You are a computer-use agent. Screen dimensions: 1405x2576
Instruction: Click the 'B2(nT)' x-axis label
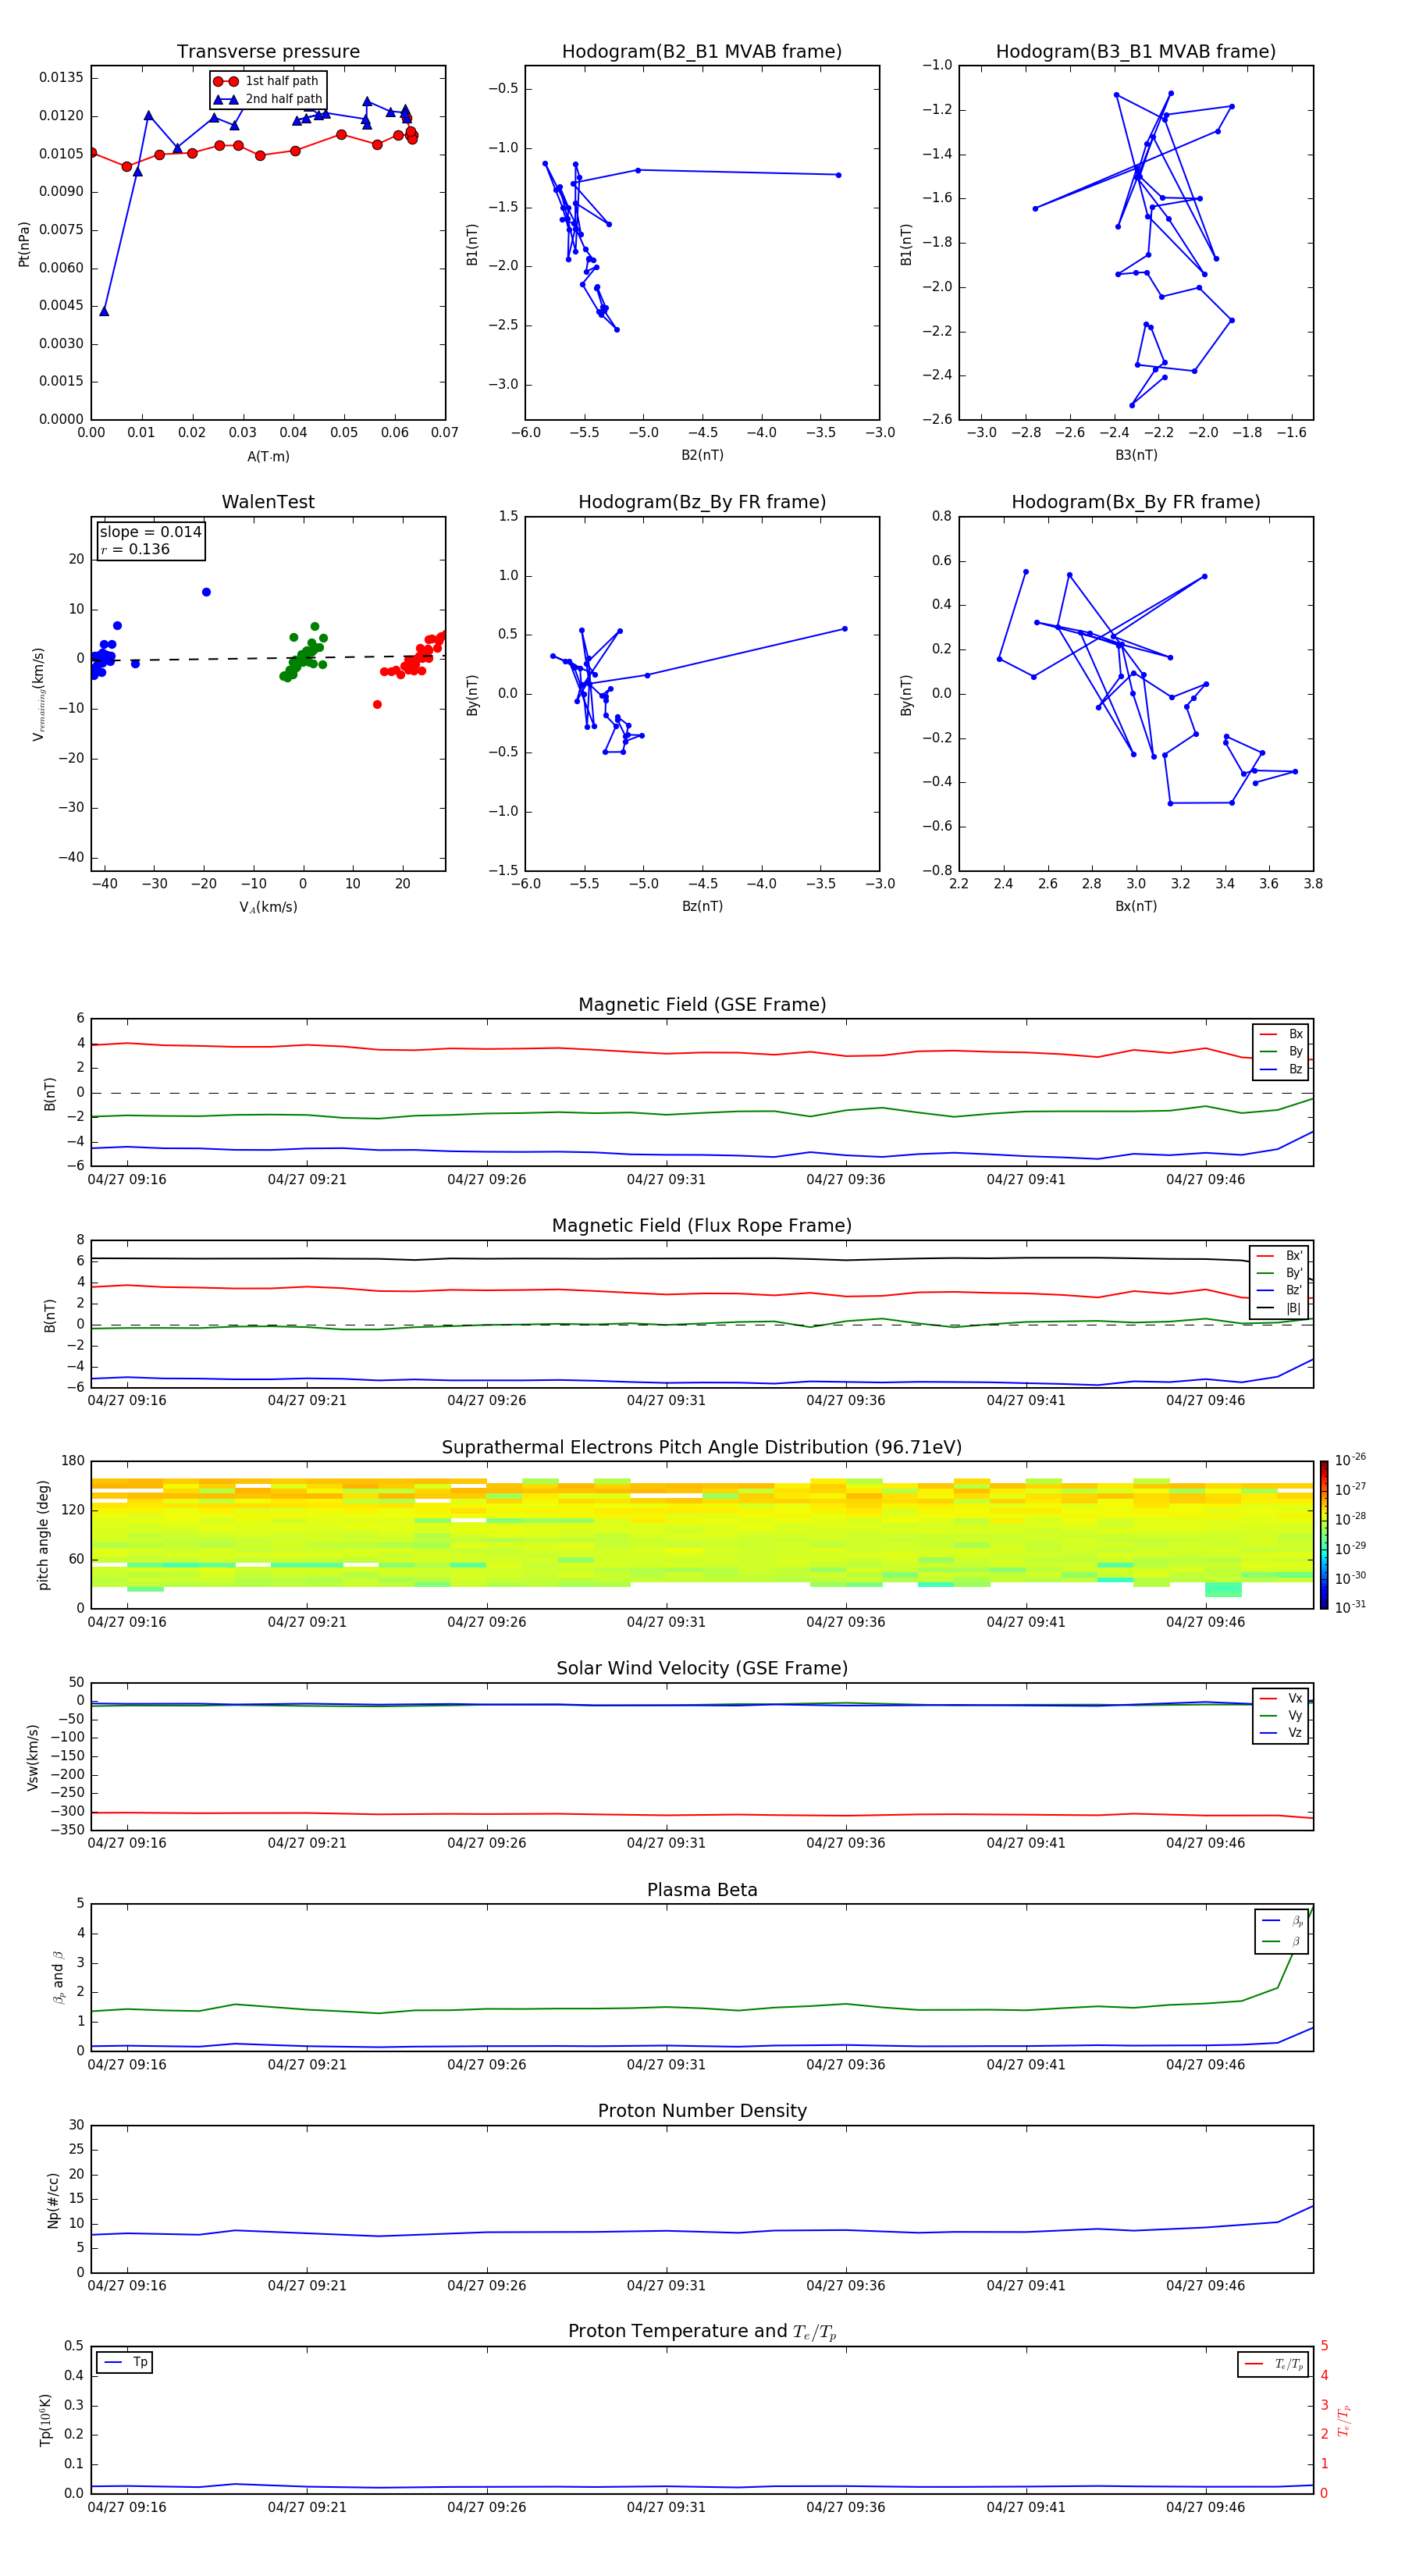(x=702, y=455)
